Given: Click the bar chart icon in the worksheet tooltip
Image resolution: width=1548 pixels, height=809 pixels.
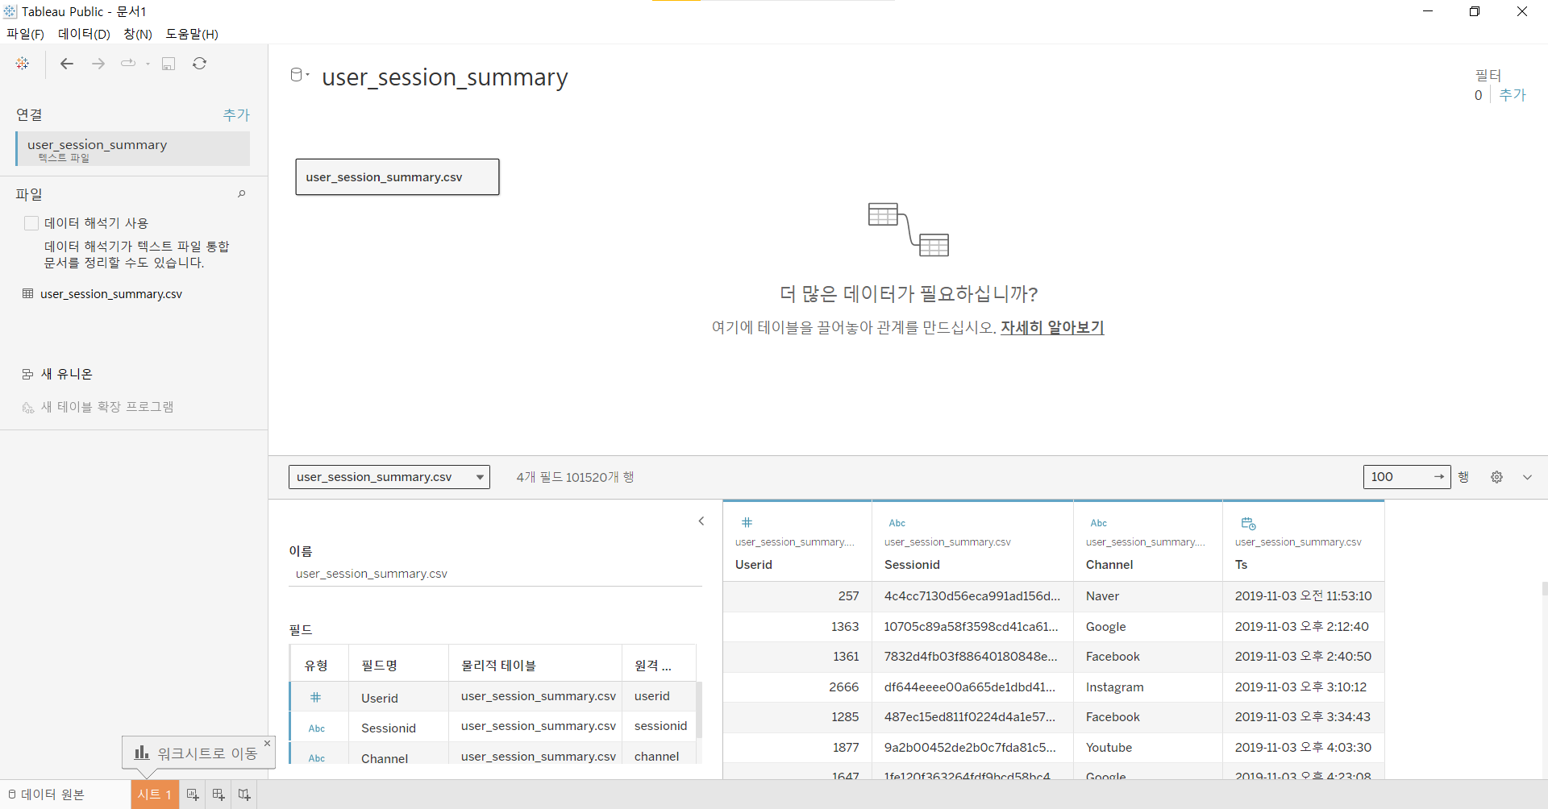Looking at the screenshot, I should click(142, 753).
